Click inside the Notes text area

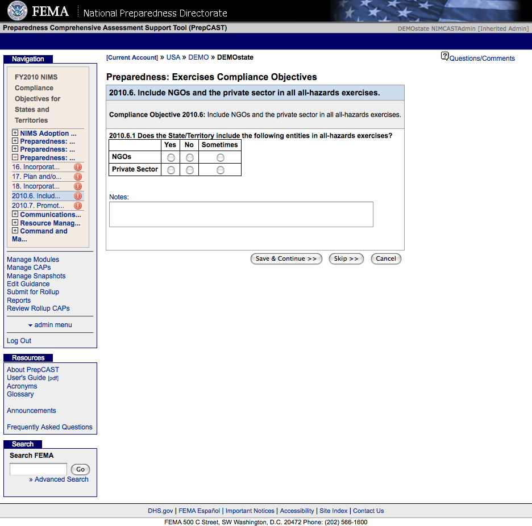(x=241, y=214)
